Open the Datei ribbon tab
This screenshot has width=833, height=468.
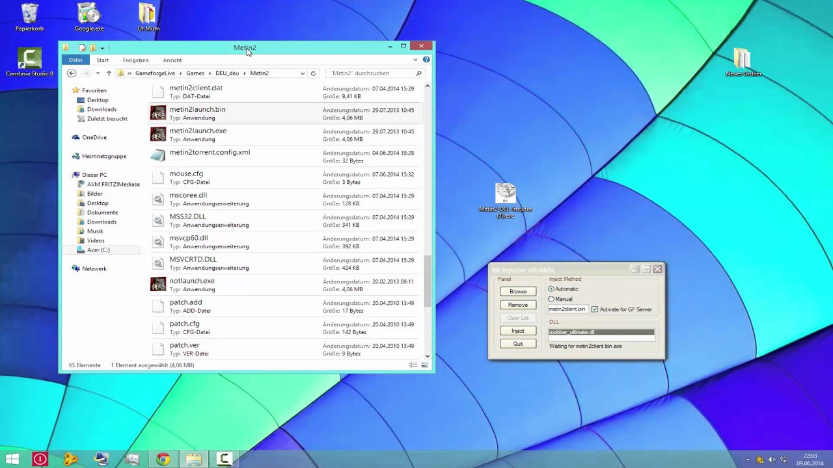tap(75, 60)
